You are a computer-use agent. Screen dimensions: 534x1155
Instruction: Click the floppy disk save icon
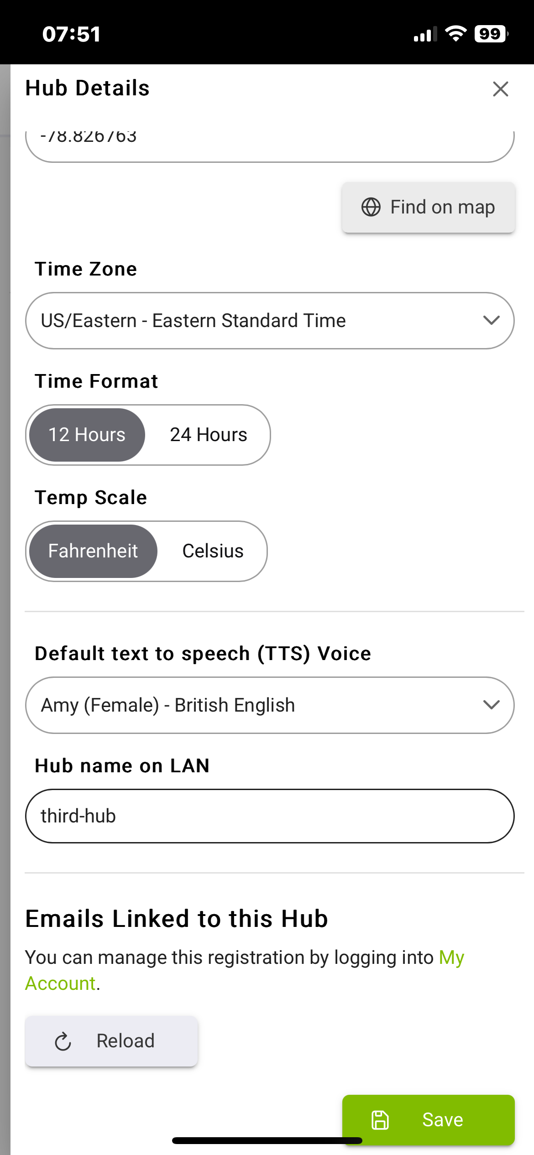point(380,1120)
